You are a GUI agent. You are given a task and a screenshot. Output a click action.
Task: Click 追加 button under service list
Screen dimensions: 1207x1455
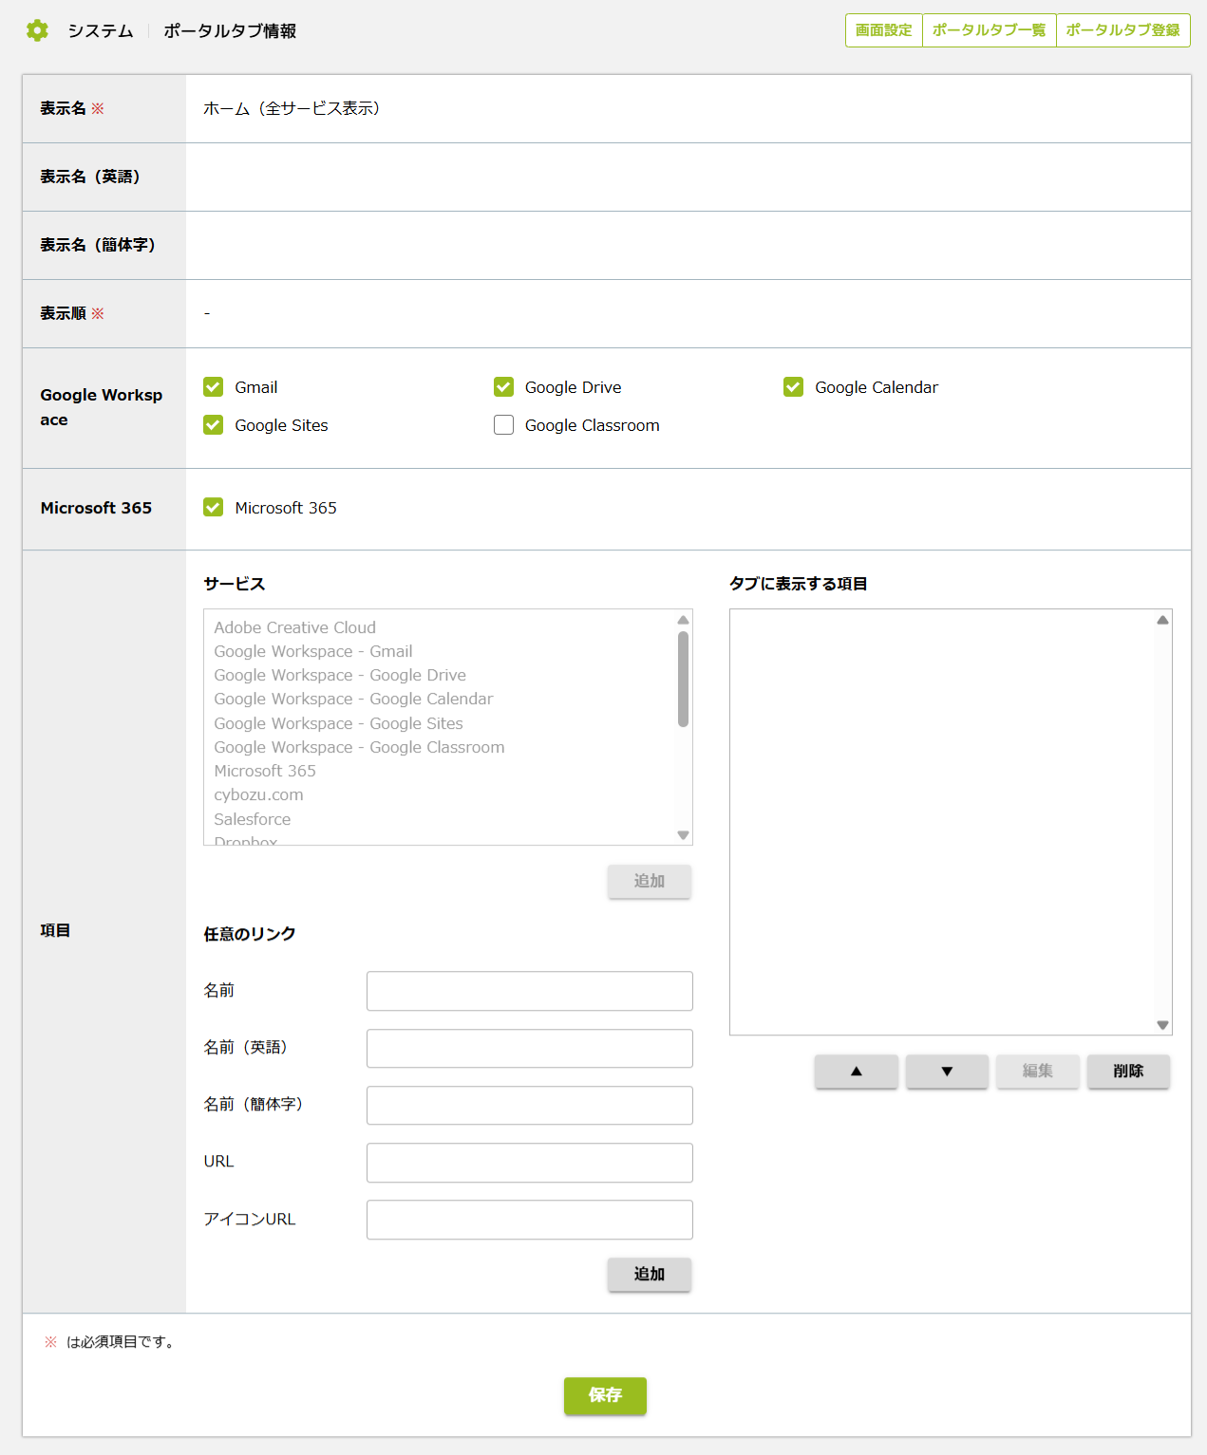(650, 881)
